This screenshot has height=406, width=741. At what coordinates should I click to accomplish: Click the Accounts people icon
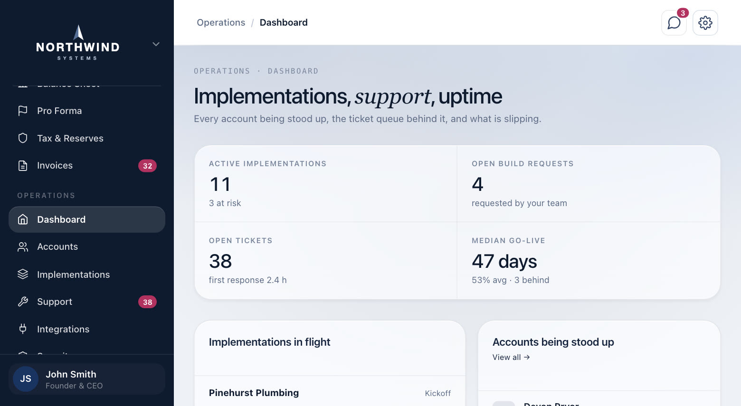click(x=23, y=247)
